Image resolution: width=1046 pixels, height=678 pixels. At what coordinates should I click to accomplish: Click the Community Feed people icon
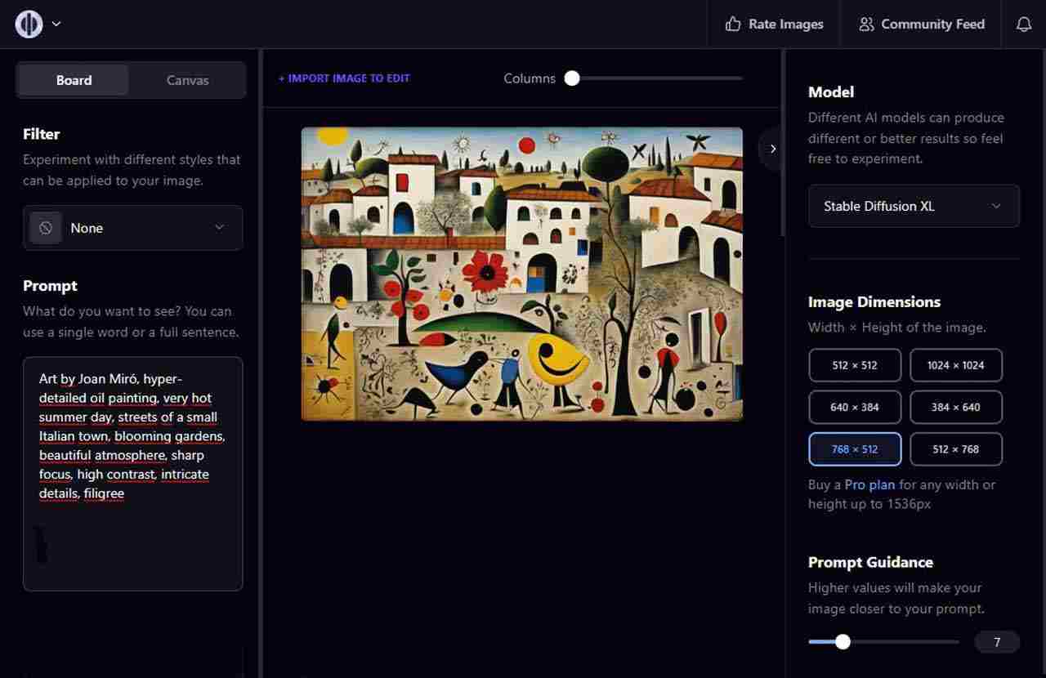(x=866, y=25)
